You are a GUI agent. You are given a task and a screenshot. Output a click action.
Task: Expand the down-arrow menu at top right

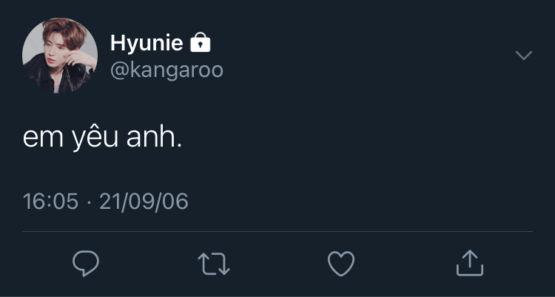click(523, 56)
